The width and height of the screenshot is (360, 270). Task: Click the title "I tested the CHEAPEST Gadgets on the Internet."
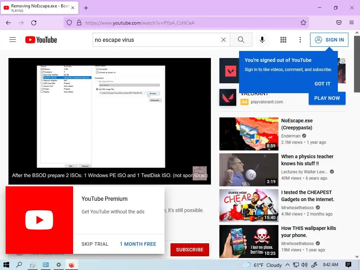[308, 195]
